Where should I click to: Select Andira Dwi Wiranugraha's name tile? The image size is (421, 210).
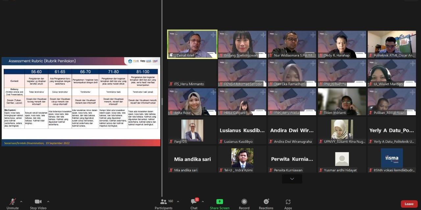coord(292,131)
